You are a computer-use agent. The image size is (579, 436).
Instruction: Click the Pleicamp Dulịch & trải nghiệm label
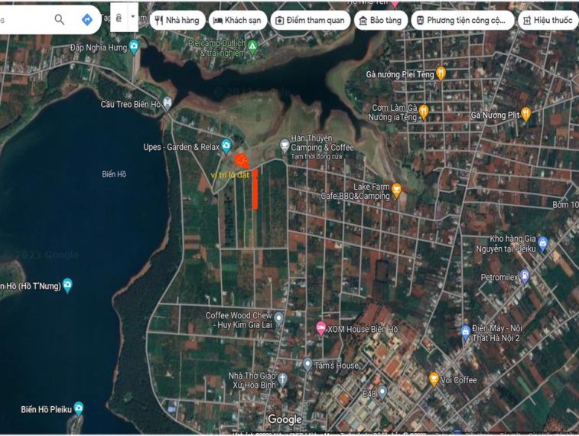pos(216,48)
